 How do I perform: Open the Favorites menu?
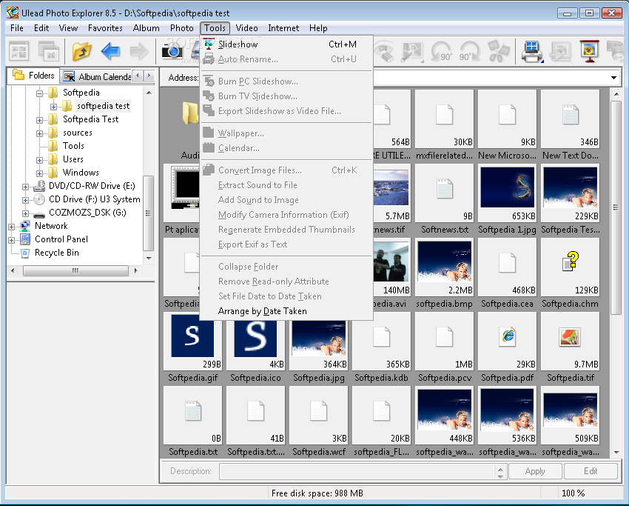(105, 28)
